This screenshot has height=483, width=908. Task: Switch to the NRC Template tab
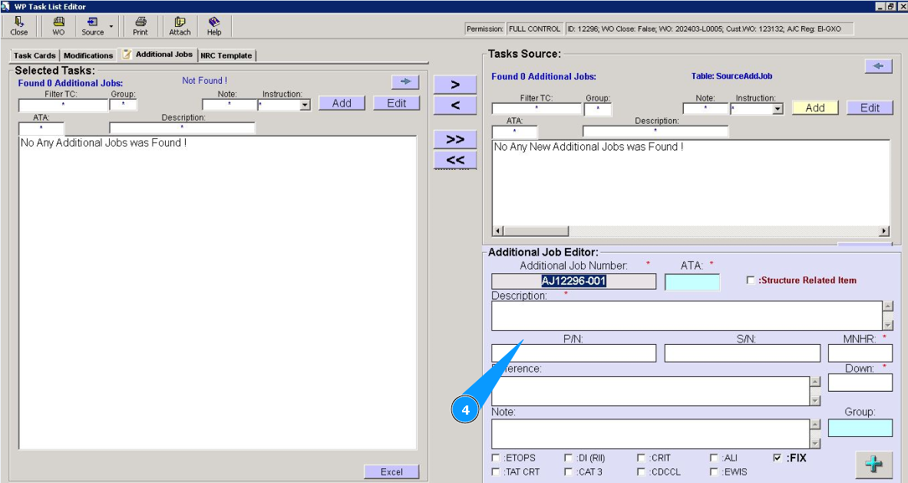(226, 55)
